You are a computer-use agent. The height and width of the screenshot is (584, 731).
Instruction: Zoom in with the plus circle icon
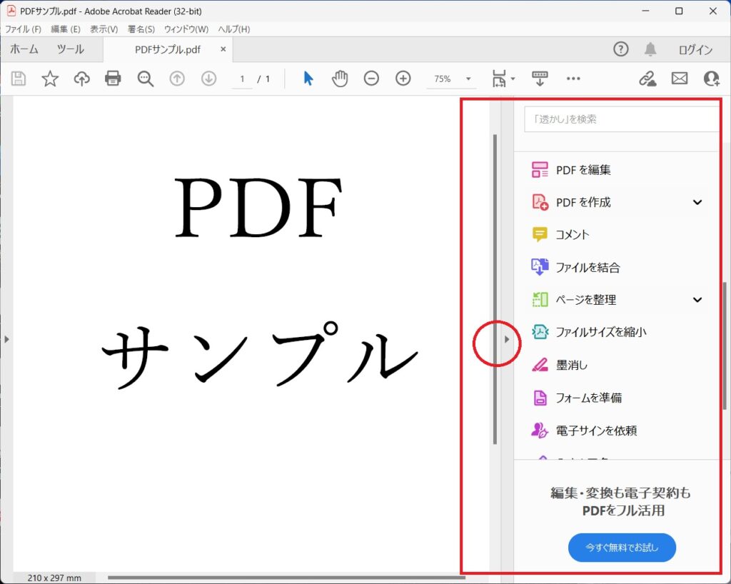pos(403,79)
